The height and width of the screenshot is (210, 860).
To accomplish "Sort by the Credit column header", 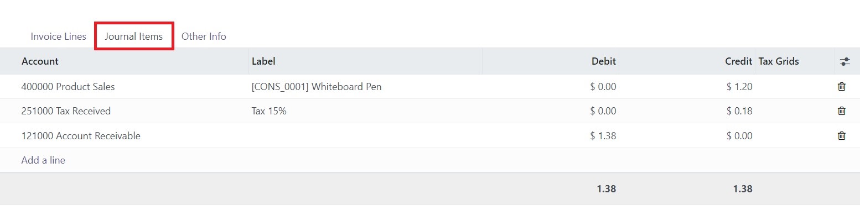I will point(739,61).
